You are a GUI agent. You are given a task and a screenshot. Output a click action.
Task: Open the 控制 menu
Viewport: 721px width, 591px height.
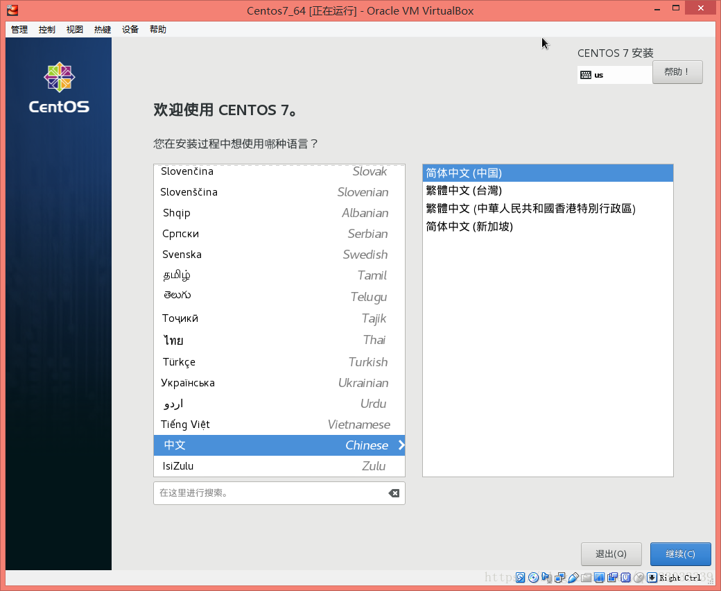(x=47, y=29)
